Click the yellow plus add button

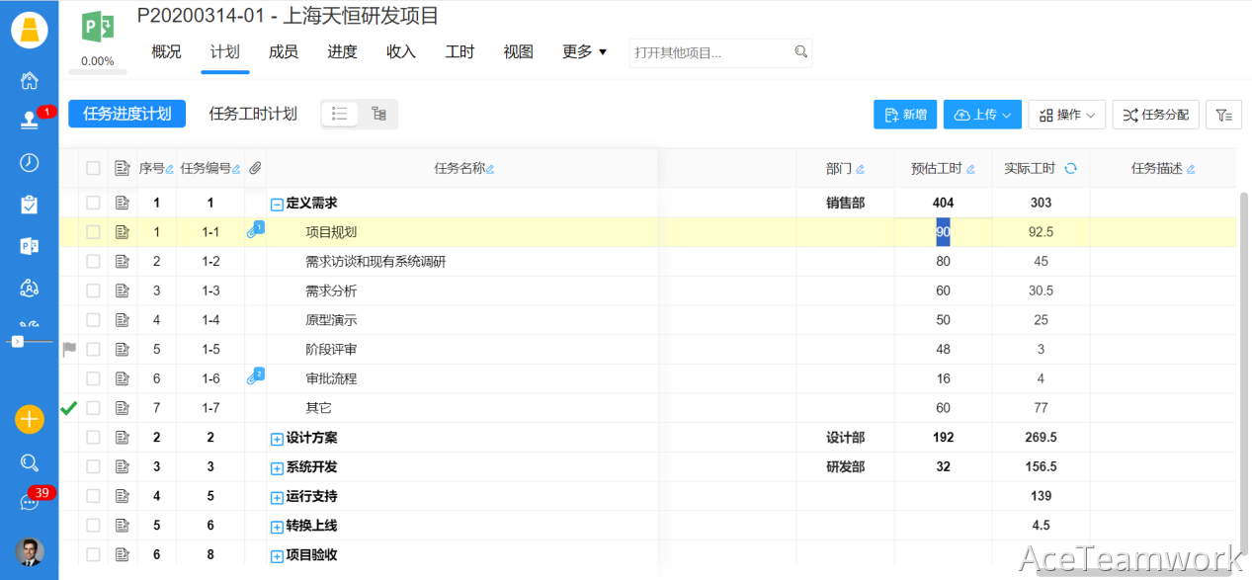[30, 419]
